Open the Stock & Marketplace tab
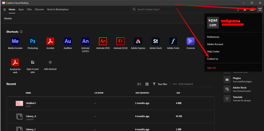The width and height of the screenshot is (264, 131). (x=58, y=9)
